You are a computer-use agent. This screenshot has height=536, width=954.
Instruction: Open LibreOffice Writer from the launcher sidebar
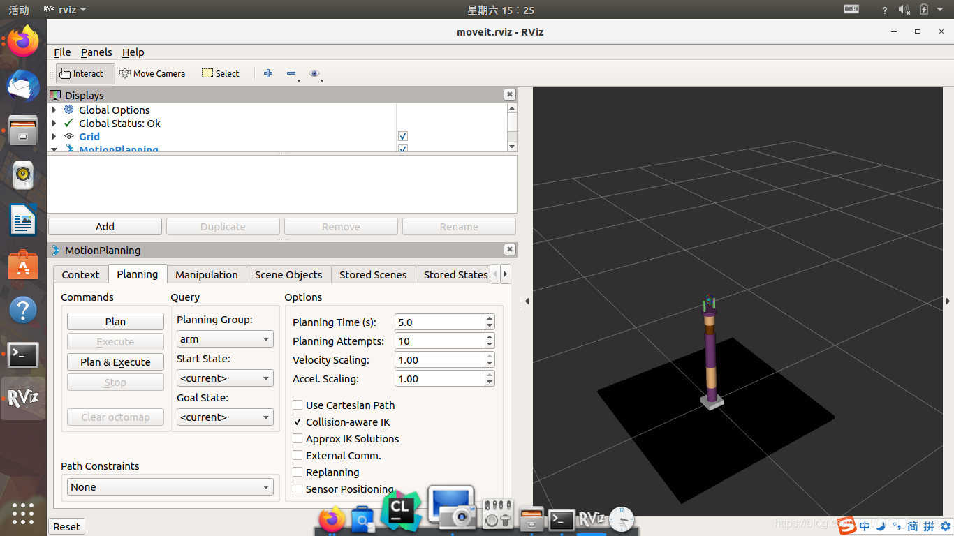[x=23, y=221]
